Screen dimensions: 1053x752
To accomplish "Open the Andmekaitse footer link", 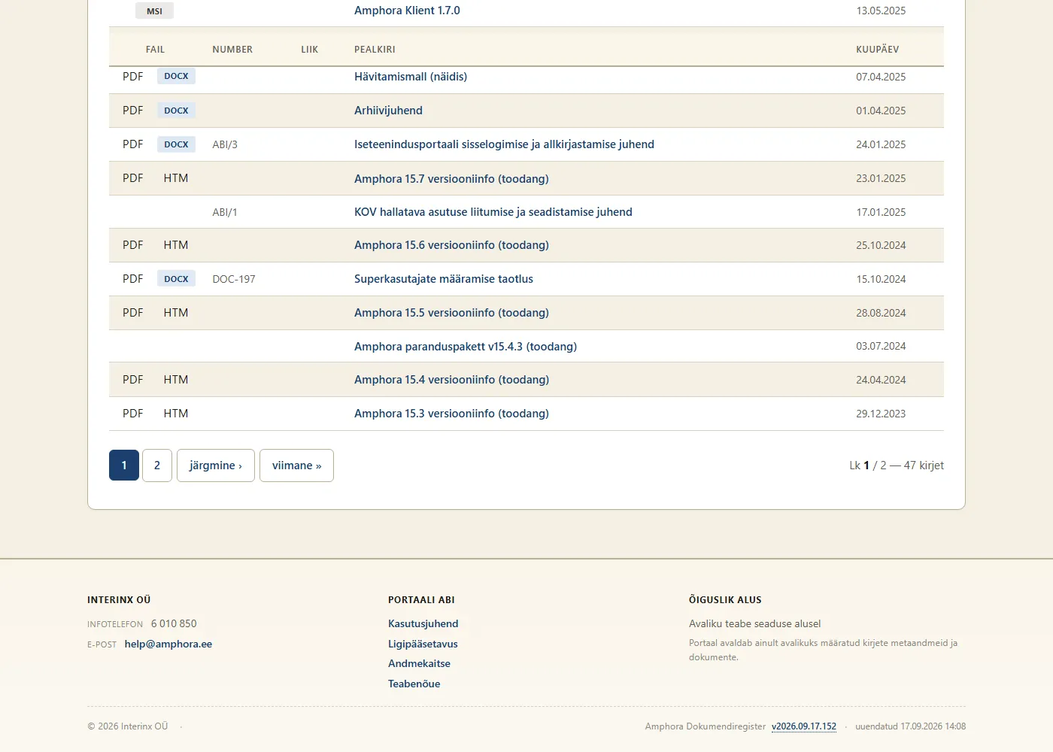I will [x=419, y=663].
